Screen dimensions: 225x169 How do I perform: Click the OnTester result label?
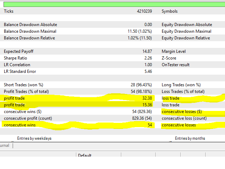point(176,65)
